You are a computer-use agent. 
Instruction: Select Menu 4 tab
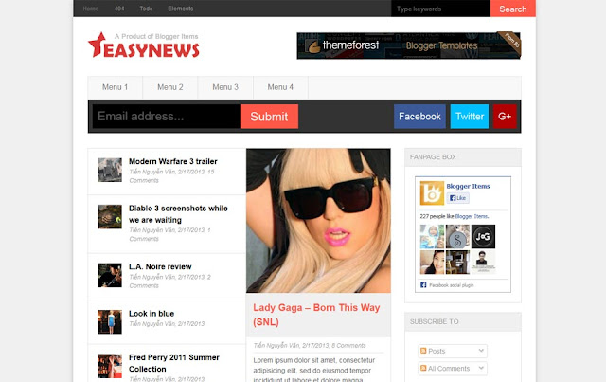tap(280, 87)
